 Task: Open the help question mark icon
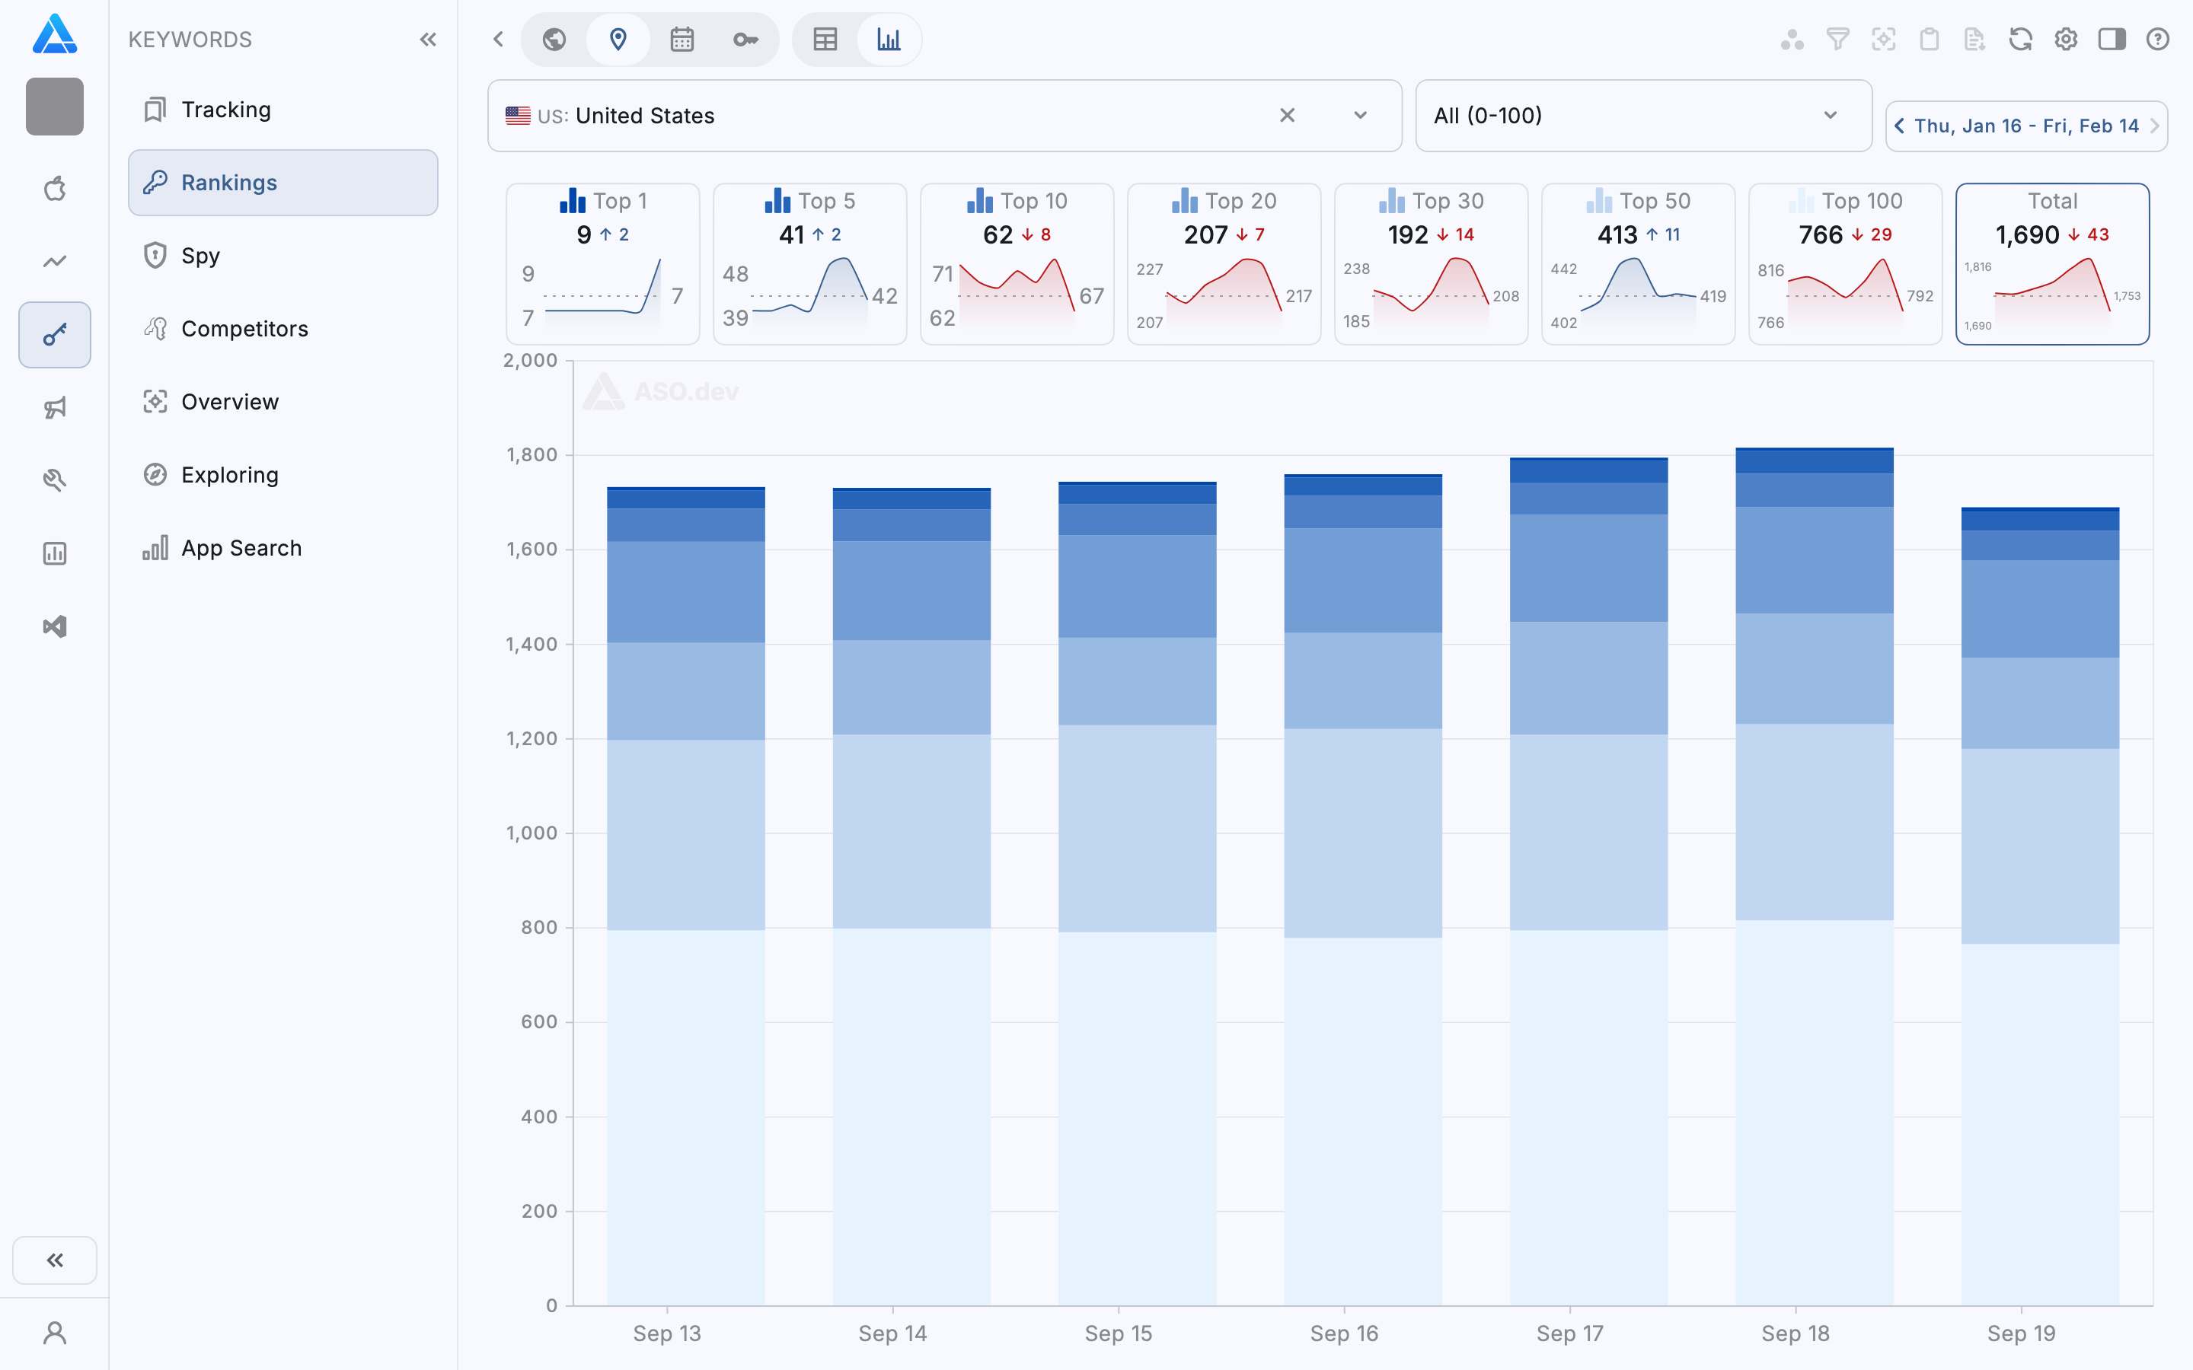[x=2158, y=39]
